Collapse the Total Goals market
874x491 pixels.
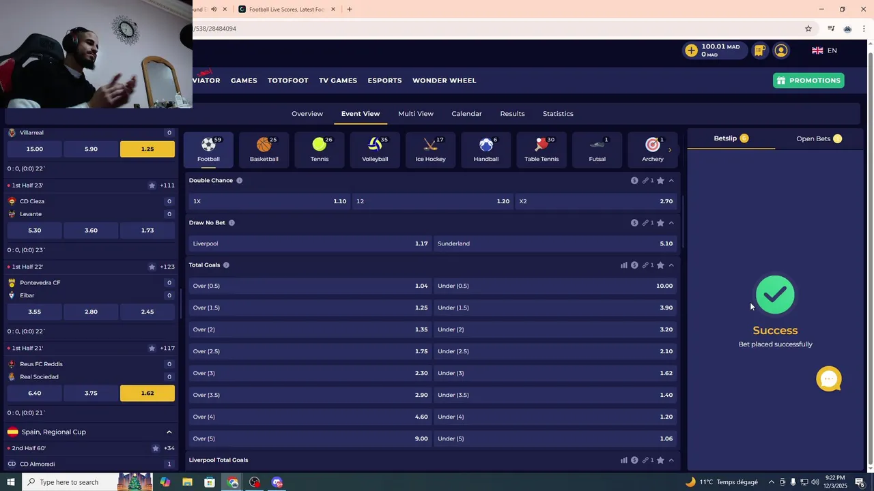tap(671, 265)
